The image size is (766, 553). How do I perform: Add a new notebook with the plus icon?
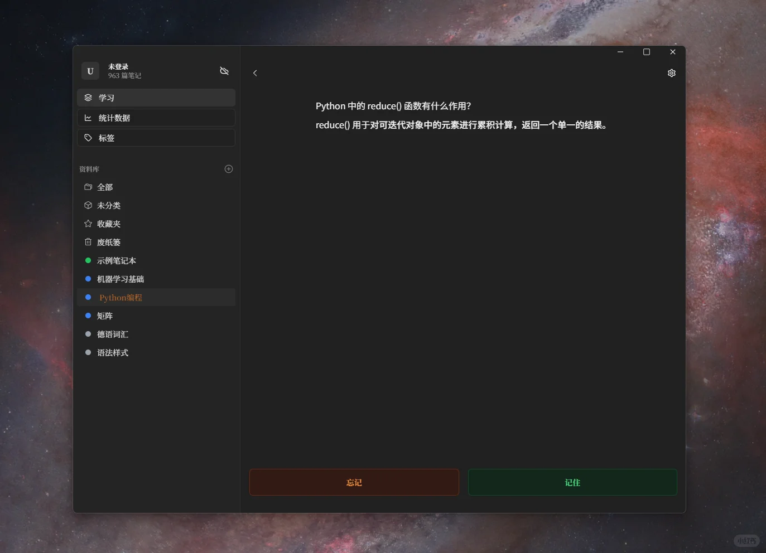pos(229,169)
